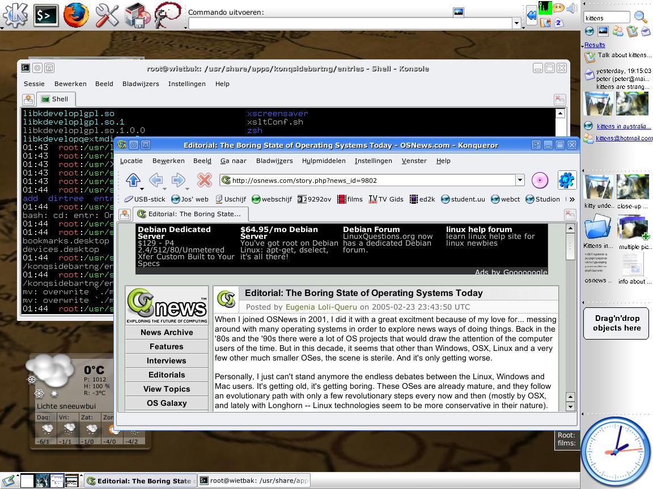Open a new tab in Konqueror
The width and height of the screenshot is (653, 489).
point(125,215)
